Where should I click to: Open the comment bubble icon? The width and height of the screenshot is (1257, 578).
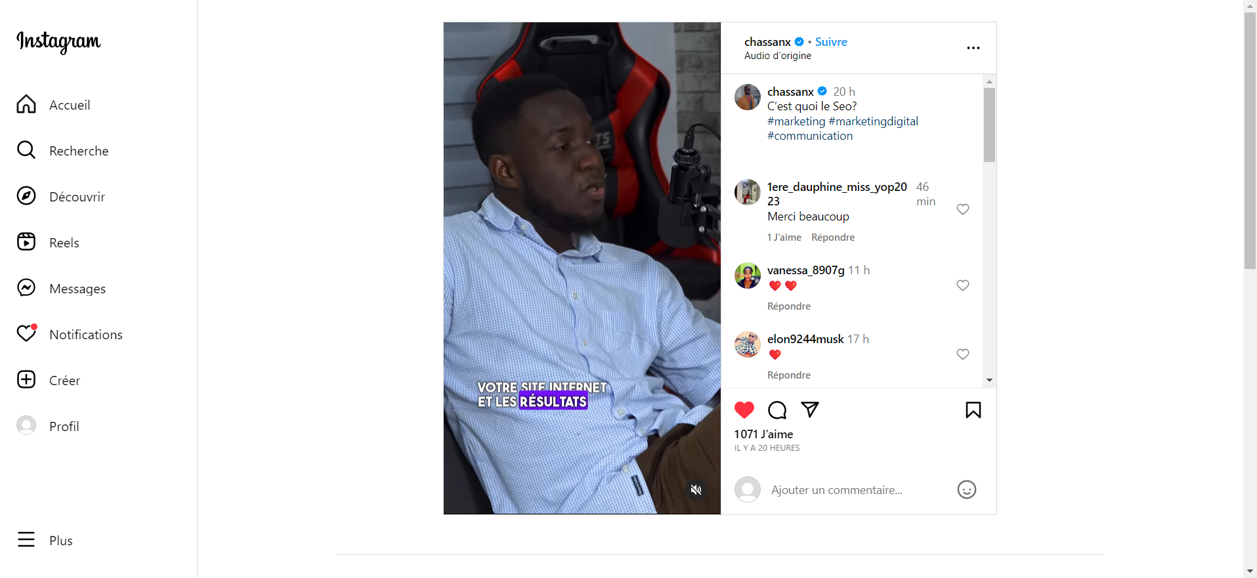click(x=777, y=410)
